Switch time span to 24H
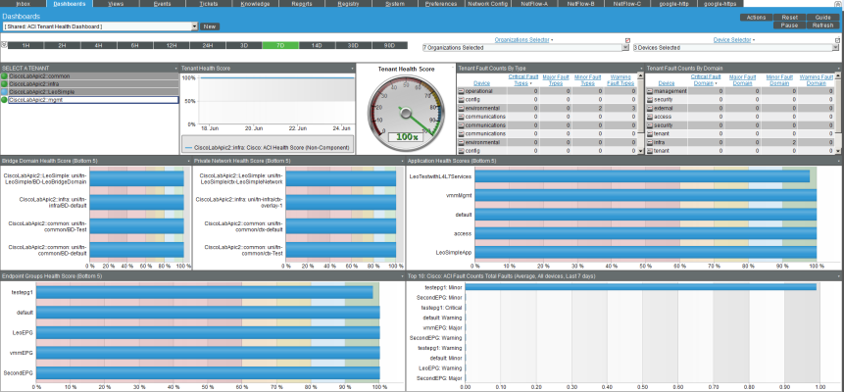This screenshot has height=392, width=844. [x=207, y=45]
